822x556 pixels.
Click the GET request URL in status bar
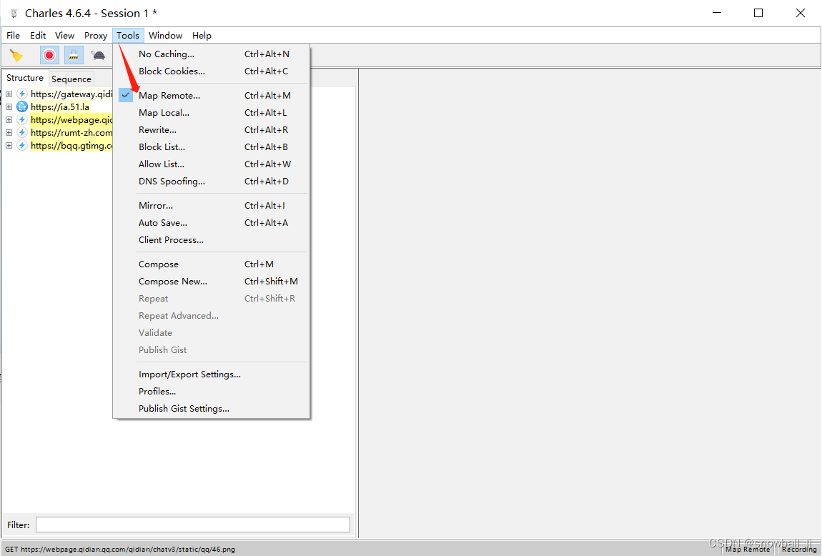point(120,549)
